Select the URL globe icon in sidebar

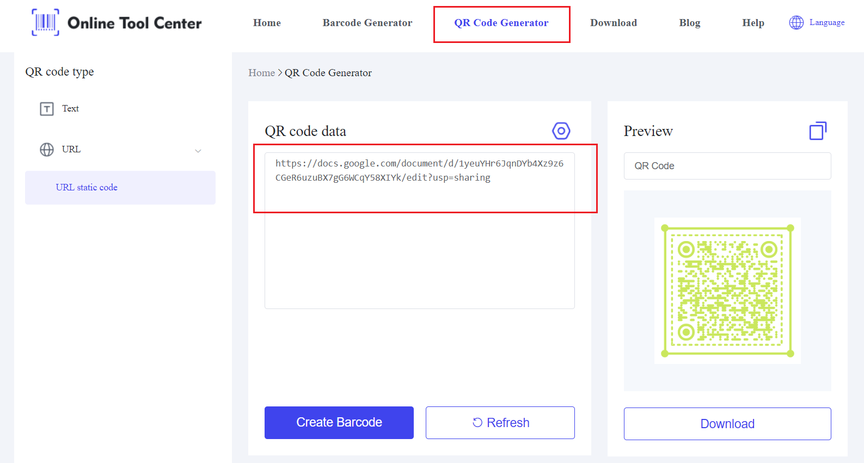tap(47, 150)
